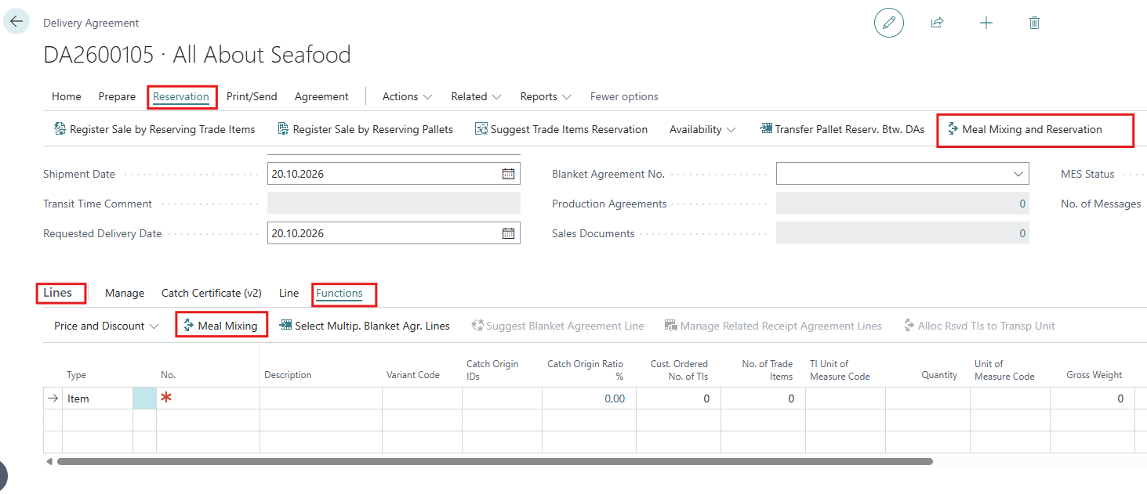Click the Lines section heading
Image resolution: width=1147 pixels, height=494 pixels.
pos(58,293)
